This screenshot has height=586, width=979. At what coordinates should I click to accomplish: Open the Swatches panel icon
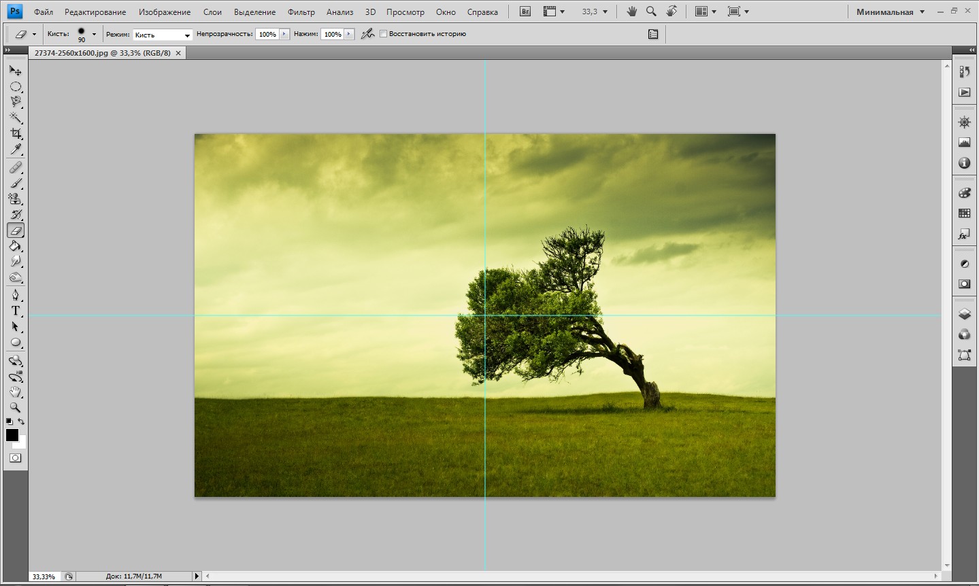[964, 213]
